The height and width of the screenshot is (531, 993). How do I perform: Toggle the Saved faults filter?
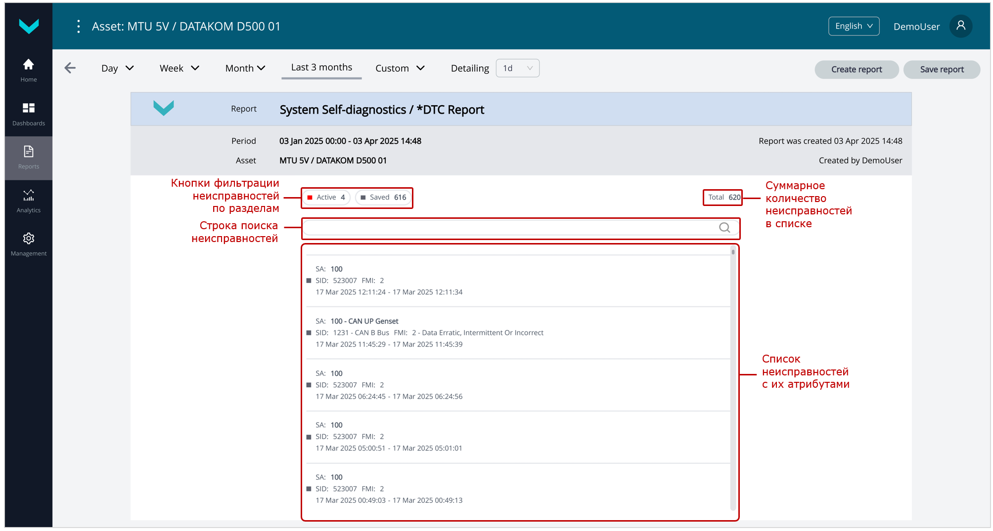click(384, 198)
